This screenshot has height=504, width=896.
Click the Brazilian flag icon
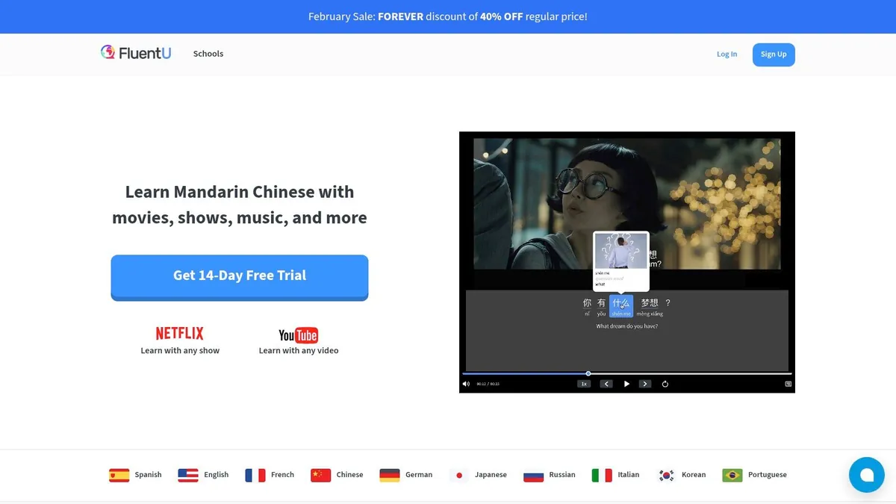[732, 475]
